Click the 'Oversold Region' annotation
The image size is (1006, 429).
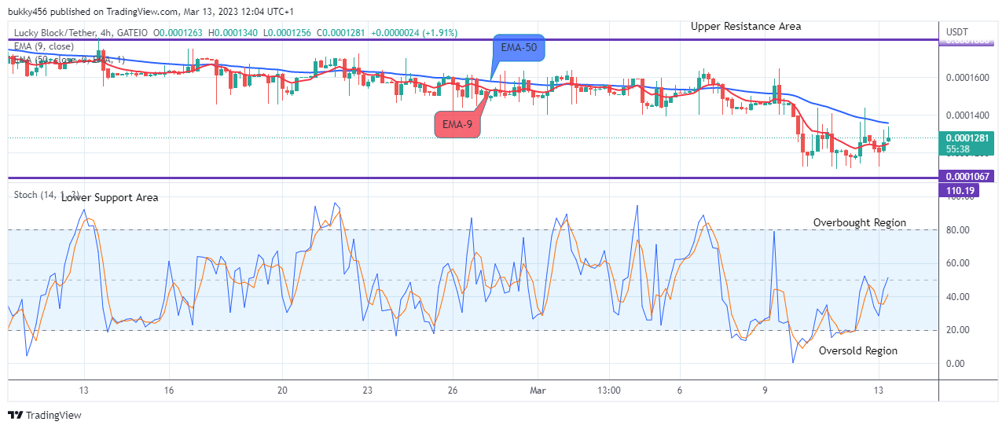[857, 350]
